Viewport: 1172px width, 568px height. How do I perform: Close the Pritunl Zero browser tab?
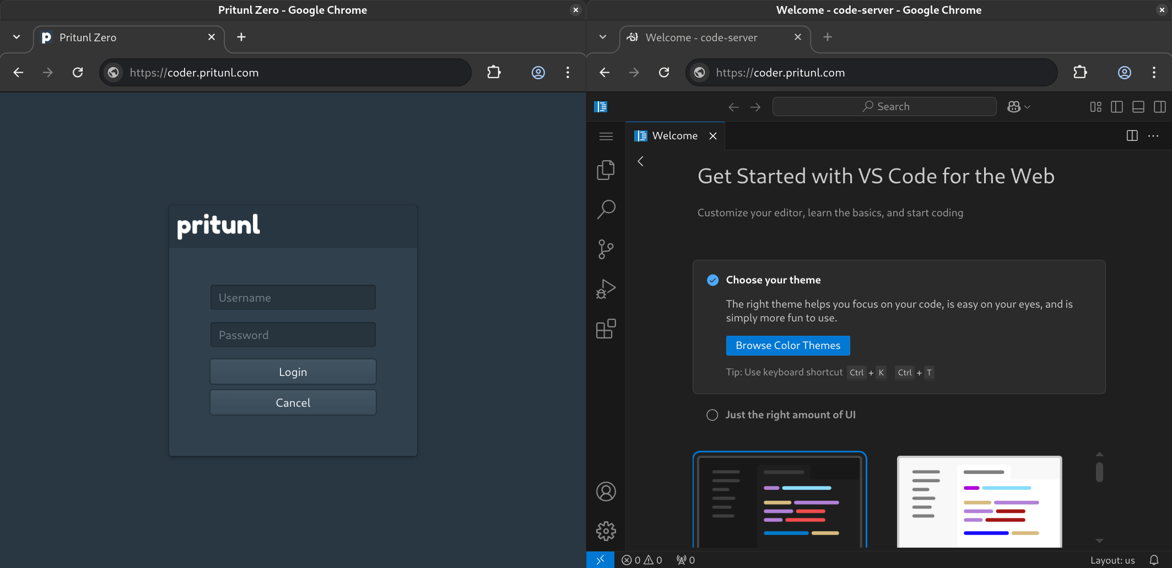pos(212,37)
